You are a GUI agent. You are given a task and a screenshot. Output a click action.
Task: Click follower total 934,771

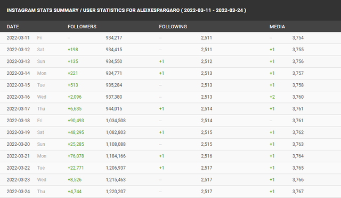[x=114, y=73]
